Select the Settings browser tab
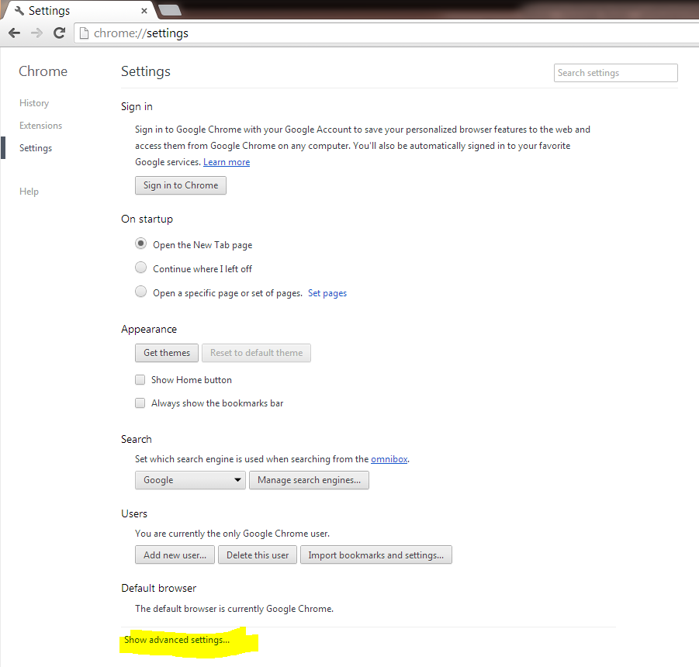This screenshot has height=667, width=699. coord(78,11)
